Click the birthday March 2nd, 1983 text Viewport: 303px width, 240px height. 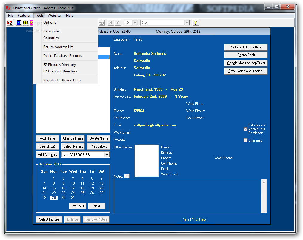pos(148,89)
